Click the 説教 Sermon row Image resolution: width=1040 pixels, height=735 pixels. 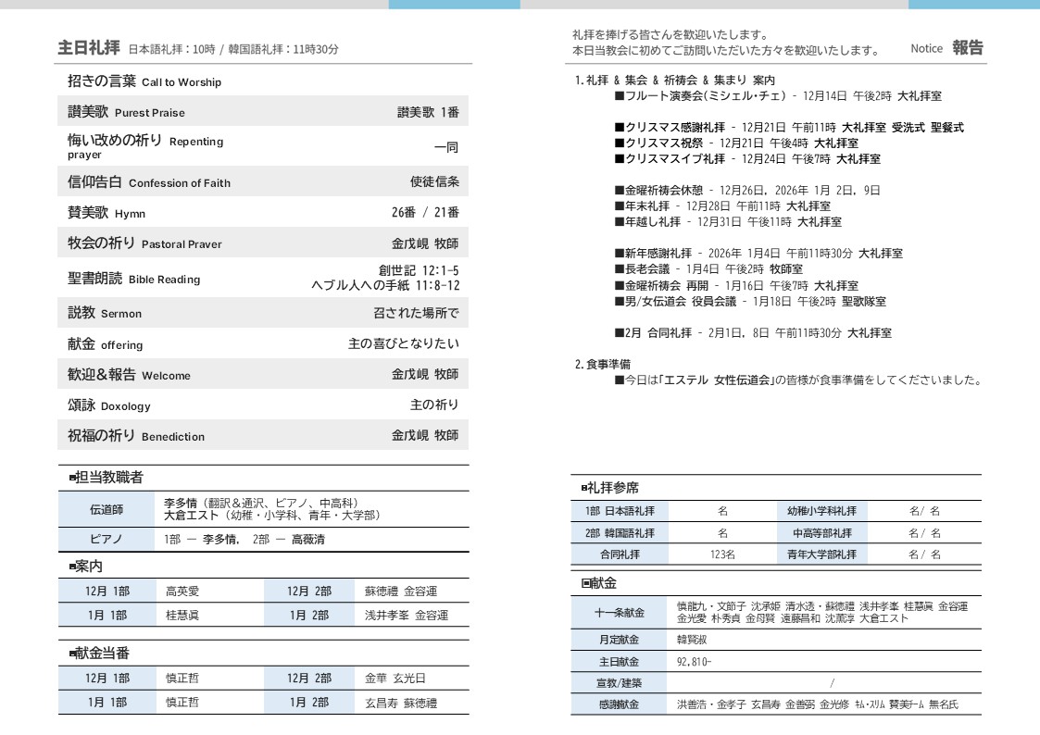(263, 313)
